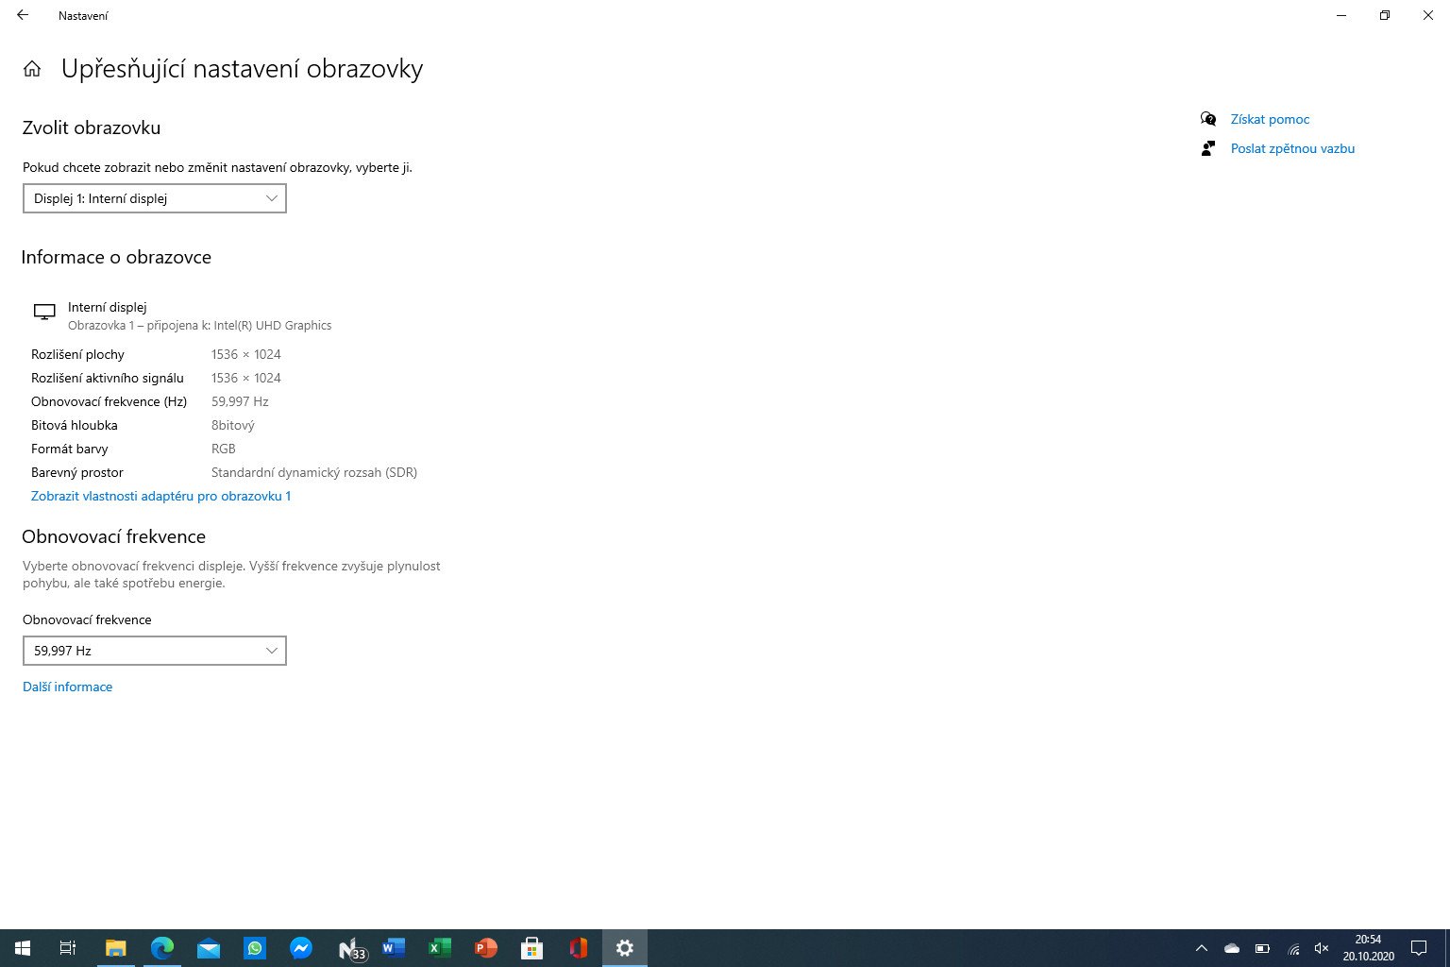The width and height of the screenshot is (1450, 967).
Task: Click the OneDrive cloud tray icon
Action: point(1231,948)
